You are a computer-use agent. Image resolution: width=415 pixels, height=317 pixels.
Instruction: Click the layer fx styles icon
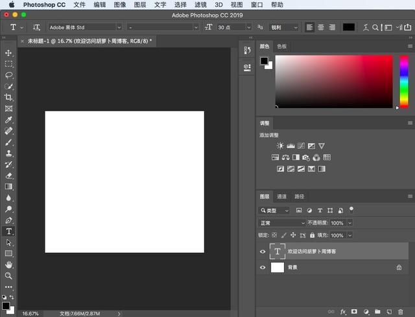click(343, 312)
